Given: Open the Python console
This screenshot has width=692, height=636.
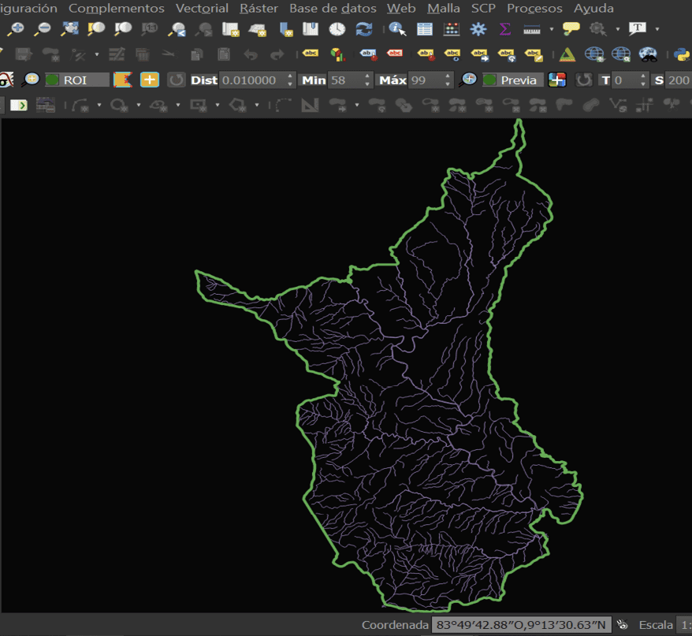Looking at the screenshot, I should click(x=681, y=54).
